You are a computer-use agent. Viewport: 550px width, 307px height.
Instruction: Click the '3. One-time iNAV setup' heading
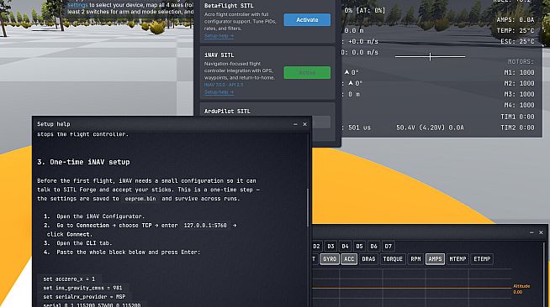pos(83,162)
